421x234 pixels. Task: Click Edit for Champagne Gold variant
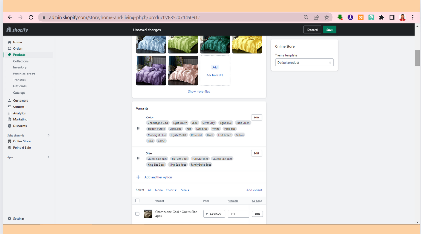click(x=257, y=214)
